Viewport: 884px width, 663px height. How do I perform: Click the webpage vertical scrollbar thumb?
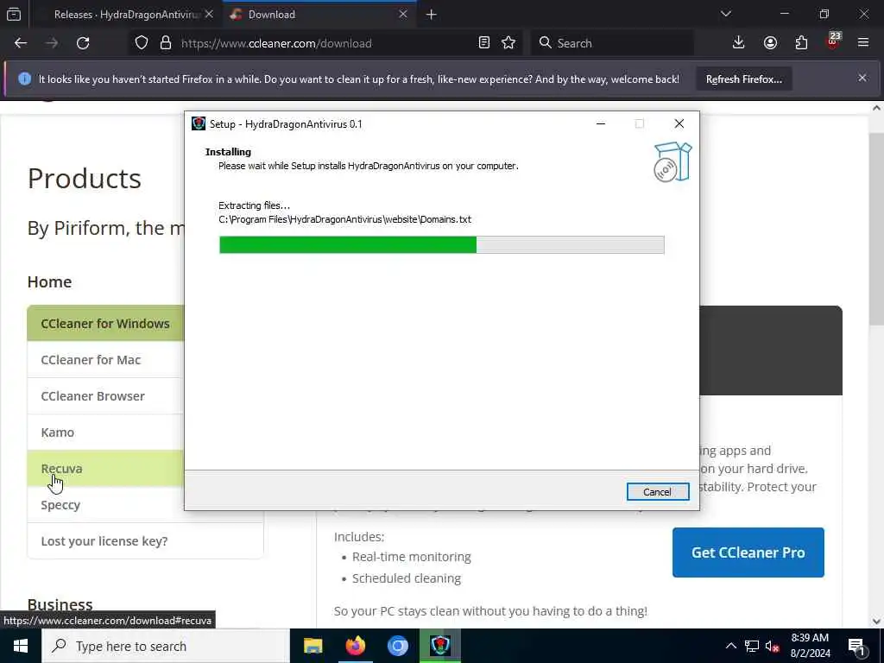coord(876,228)
